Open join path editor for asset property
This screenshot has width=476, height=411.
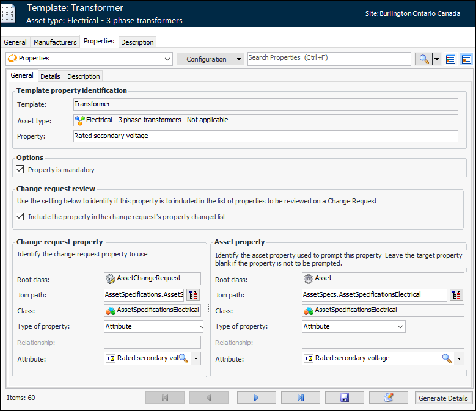tap(456, 295)
